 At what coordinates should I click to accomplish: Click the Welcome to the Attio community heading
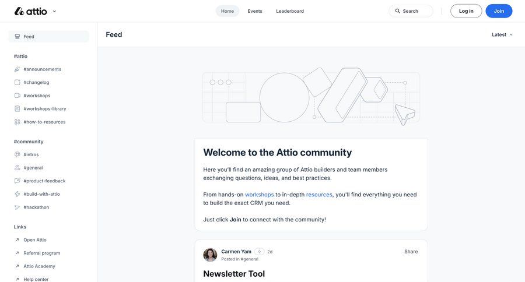pyautogui.click(x=278, y=153)
